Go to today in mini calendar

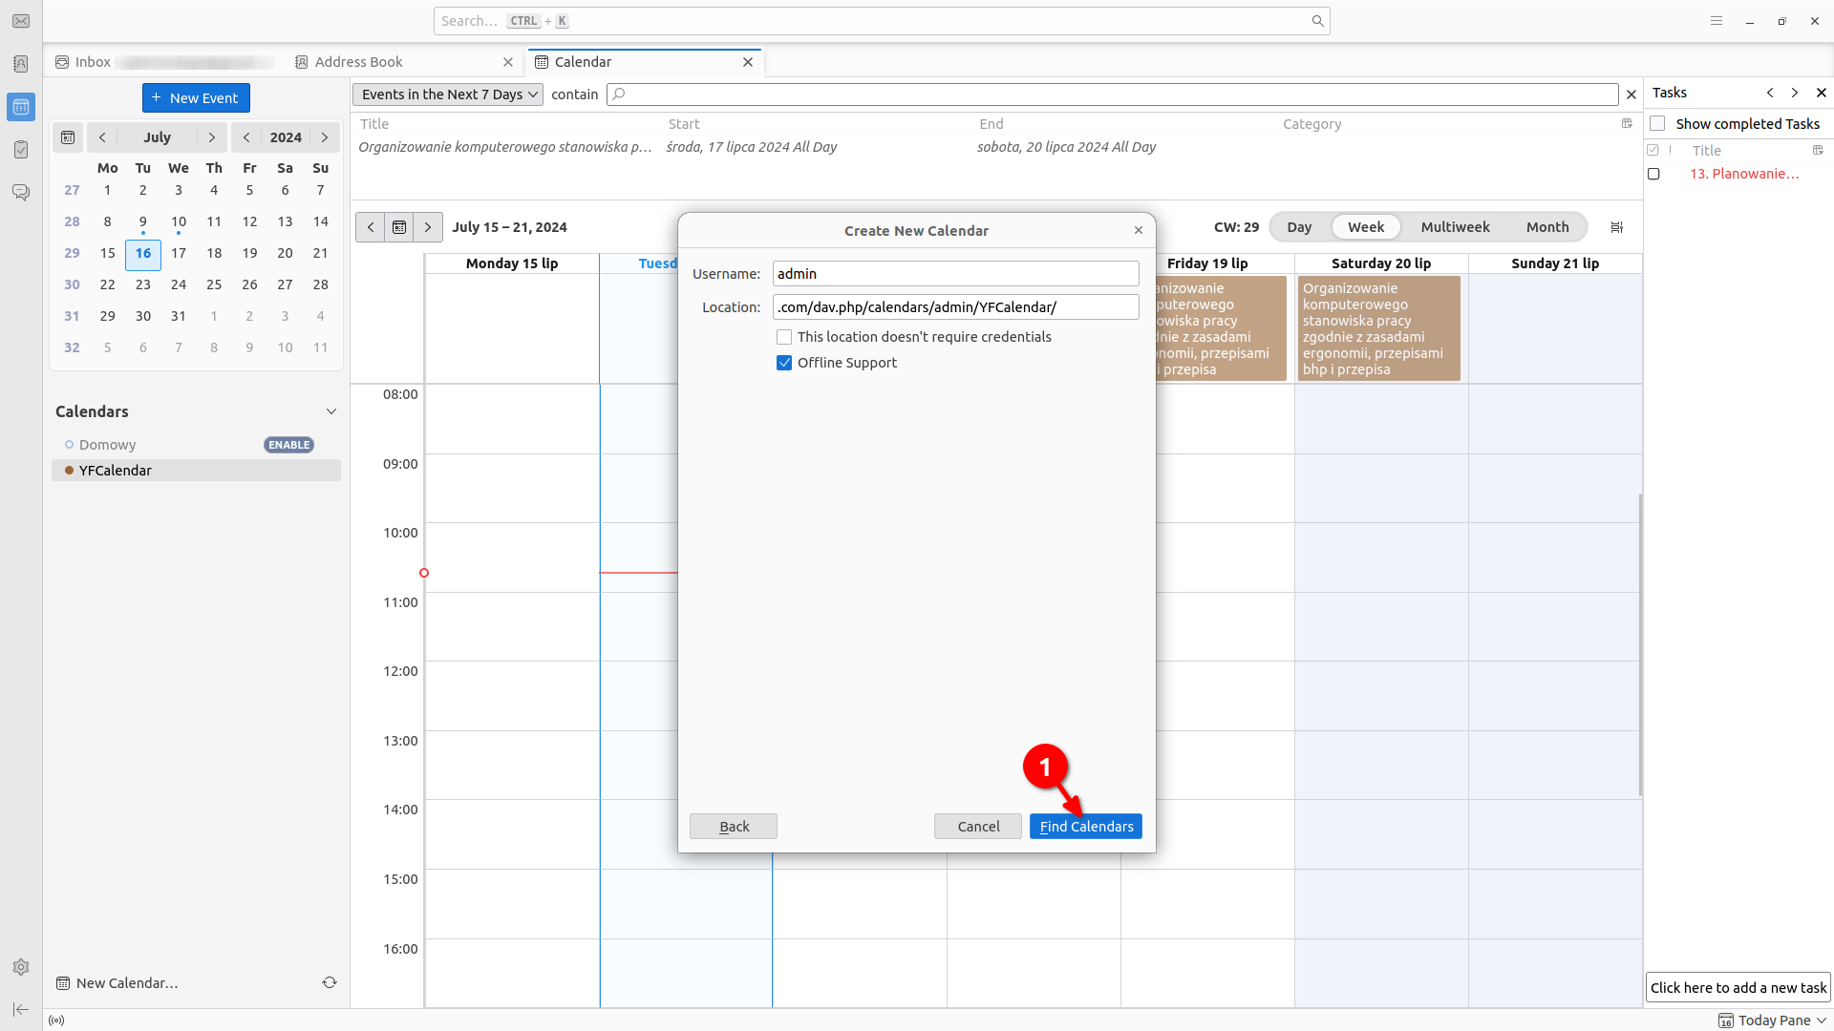(x=68, y=137)
